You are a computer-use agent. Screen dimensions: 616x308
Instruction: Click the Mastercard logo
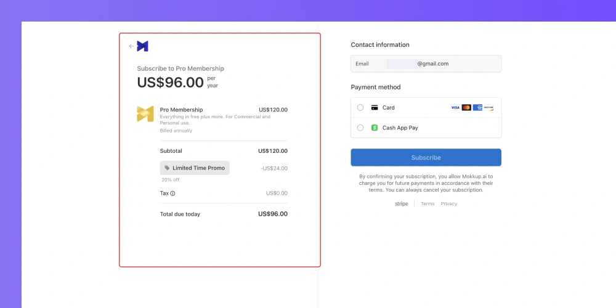pyautogui.click(x=466, y=108)
